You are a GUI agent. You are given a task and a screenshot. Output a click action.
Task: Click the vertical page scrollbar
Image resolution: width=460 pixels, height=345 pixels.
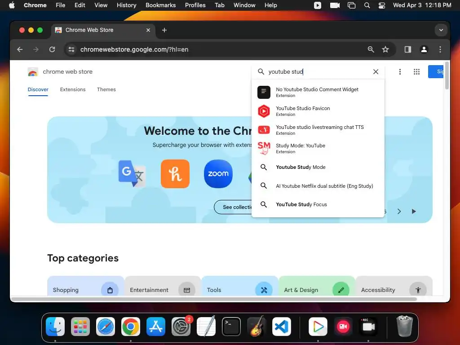[x=447, y=75]
